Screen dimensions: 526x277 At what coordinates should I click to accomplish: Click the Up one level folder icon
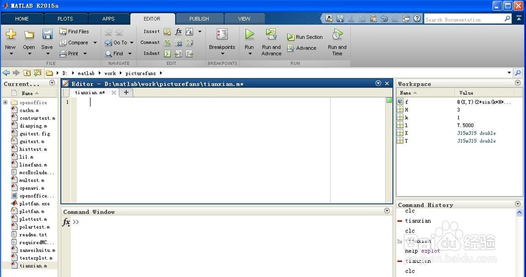tap(27, 73)
